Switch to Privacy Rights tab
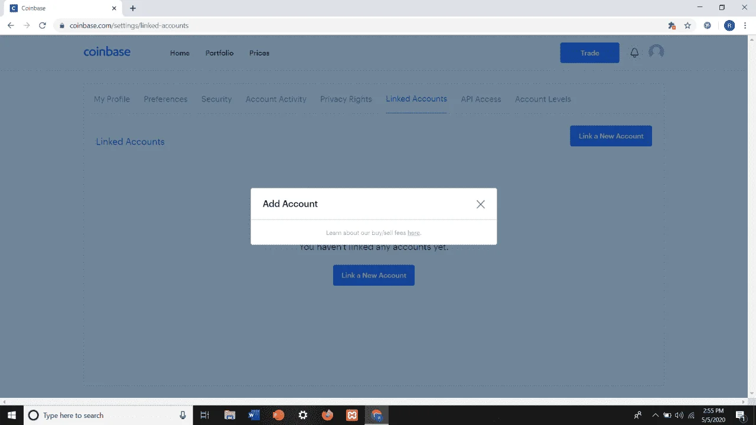This screenshot has height=425, width=756. pyautogui.click(x=346, y=99)
